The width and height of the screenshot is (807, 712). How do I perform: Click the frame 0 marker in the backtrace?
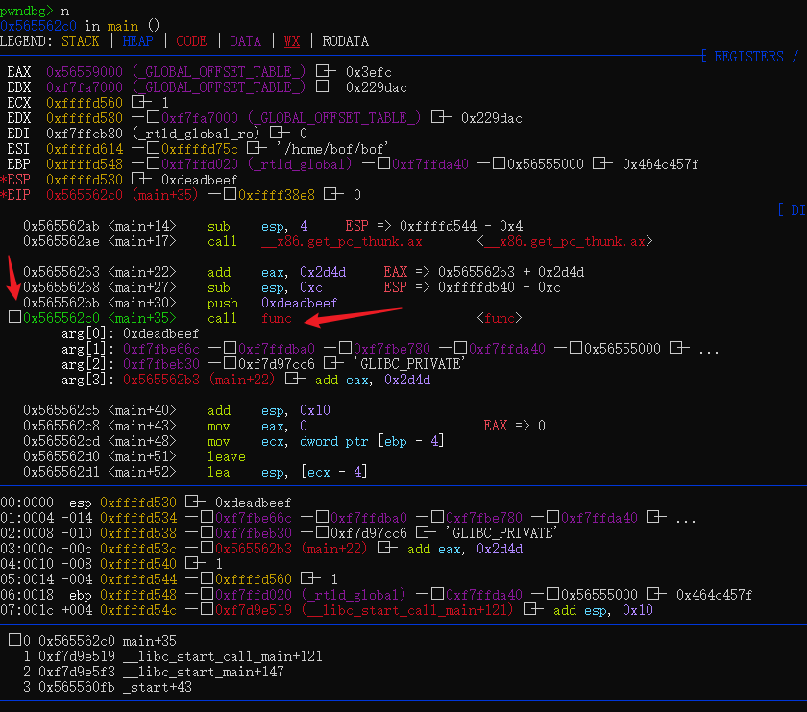[13, 641]
